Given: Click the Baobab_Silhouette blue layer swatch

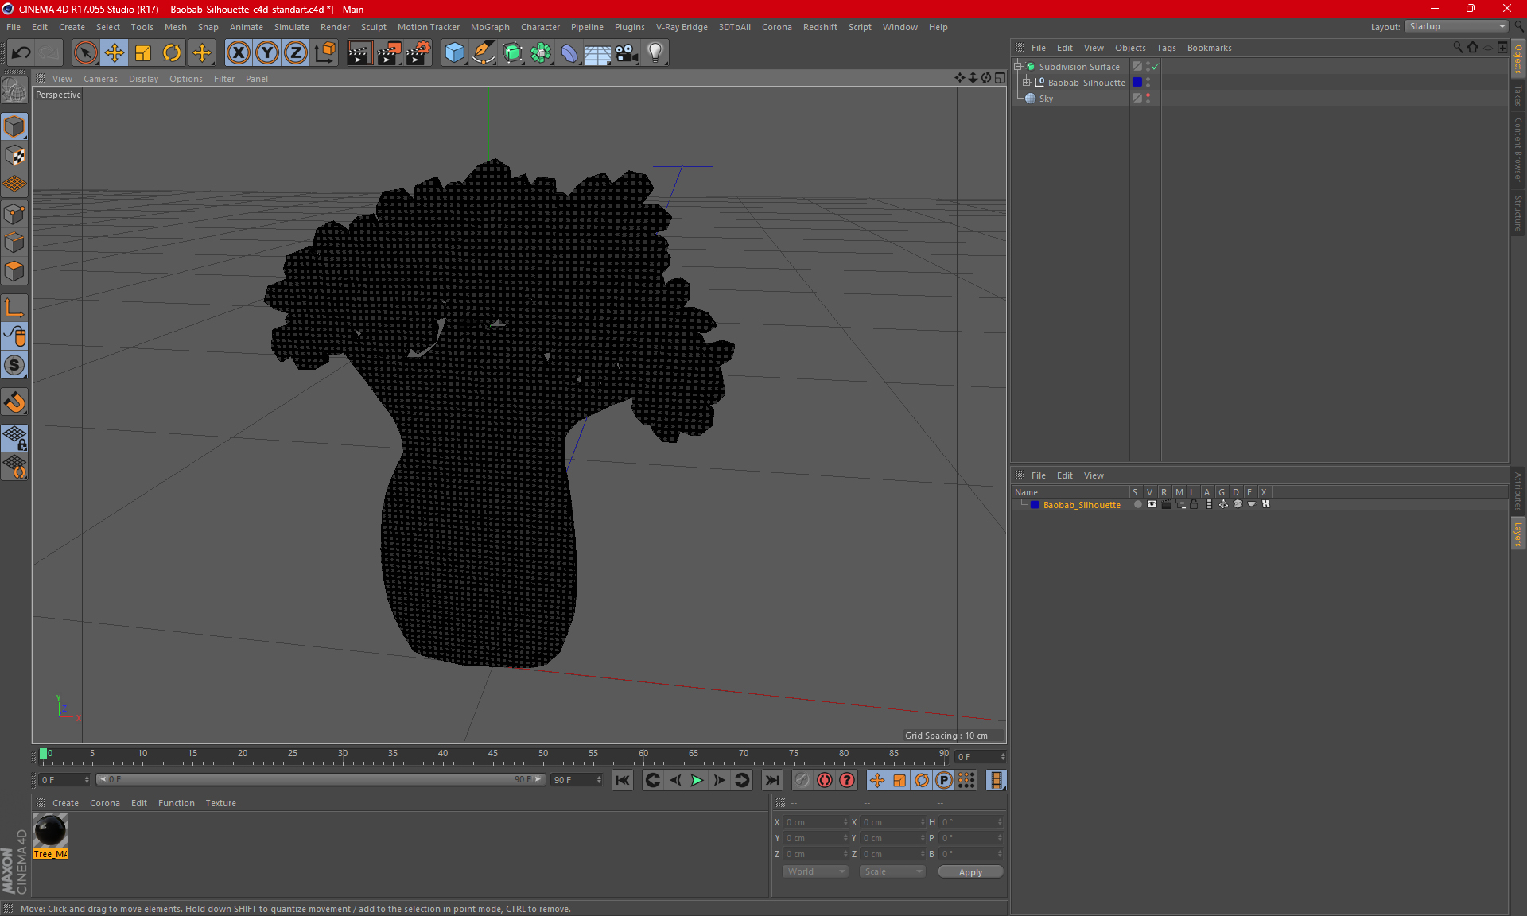Looking at the screenshot, I should 1137,82.
